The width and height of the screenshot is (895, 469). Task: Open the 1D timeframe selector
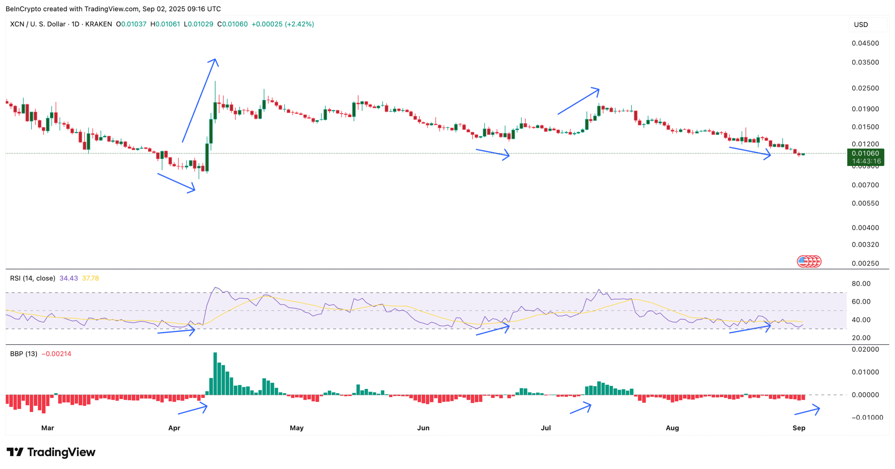(75, 24)
